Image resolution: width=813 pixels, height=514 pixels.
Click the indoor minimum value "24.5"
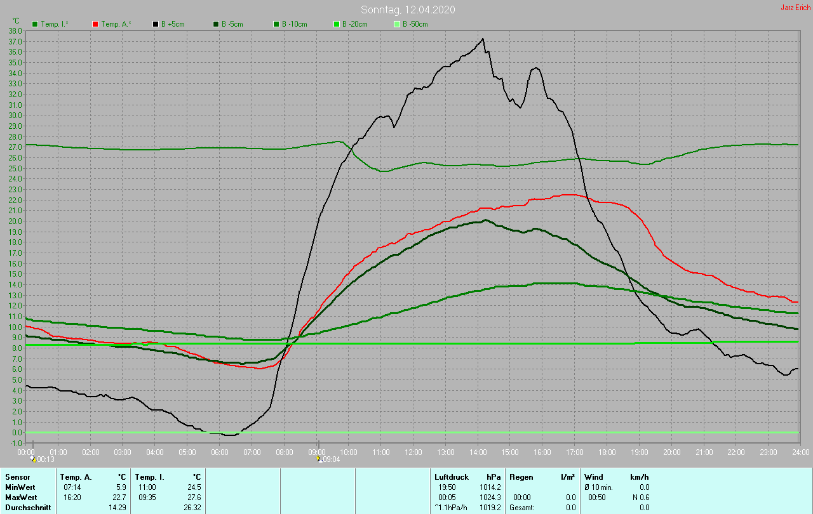click(x=194, y=487)
